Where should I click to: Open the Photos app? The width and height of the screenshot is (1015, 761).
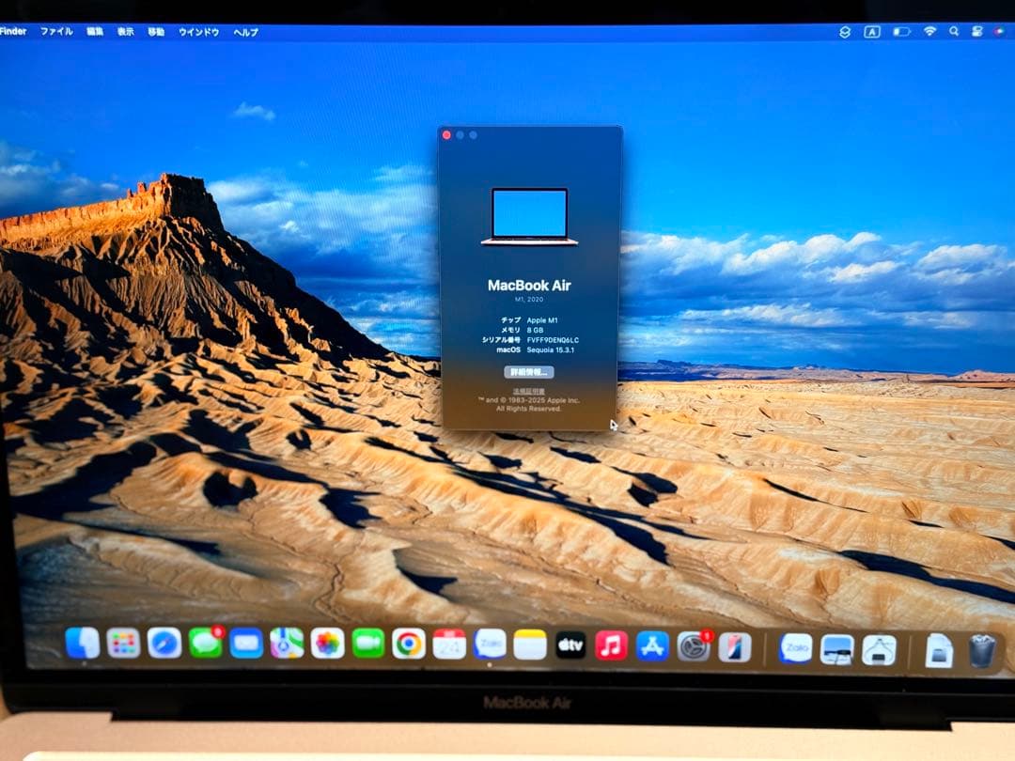326,646
